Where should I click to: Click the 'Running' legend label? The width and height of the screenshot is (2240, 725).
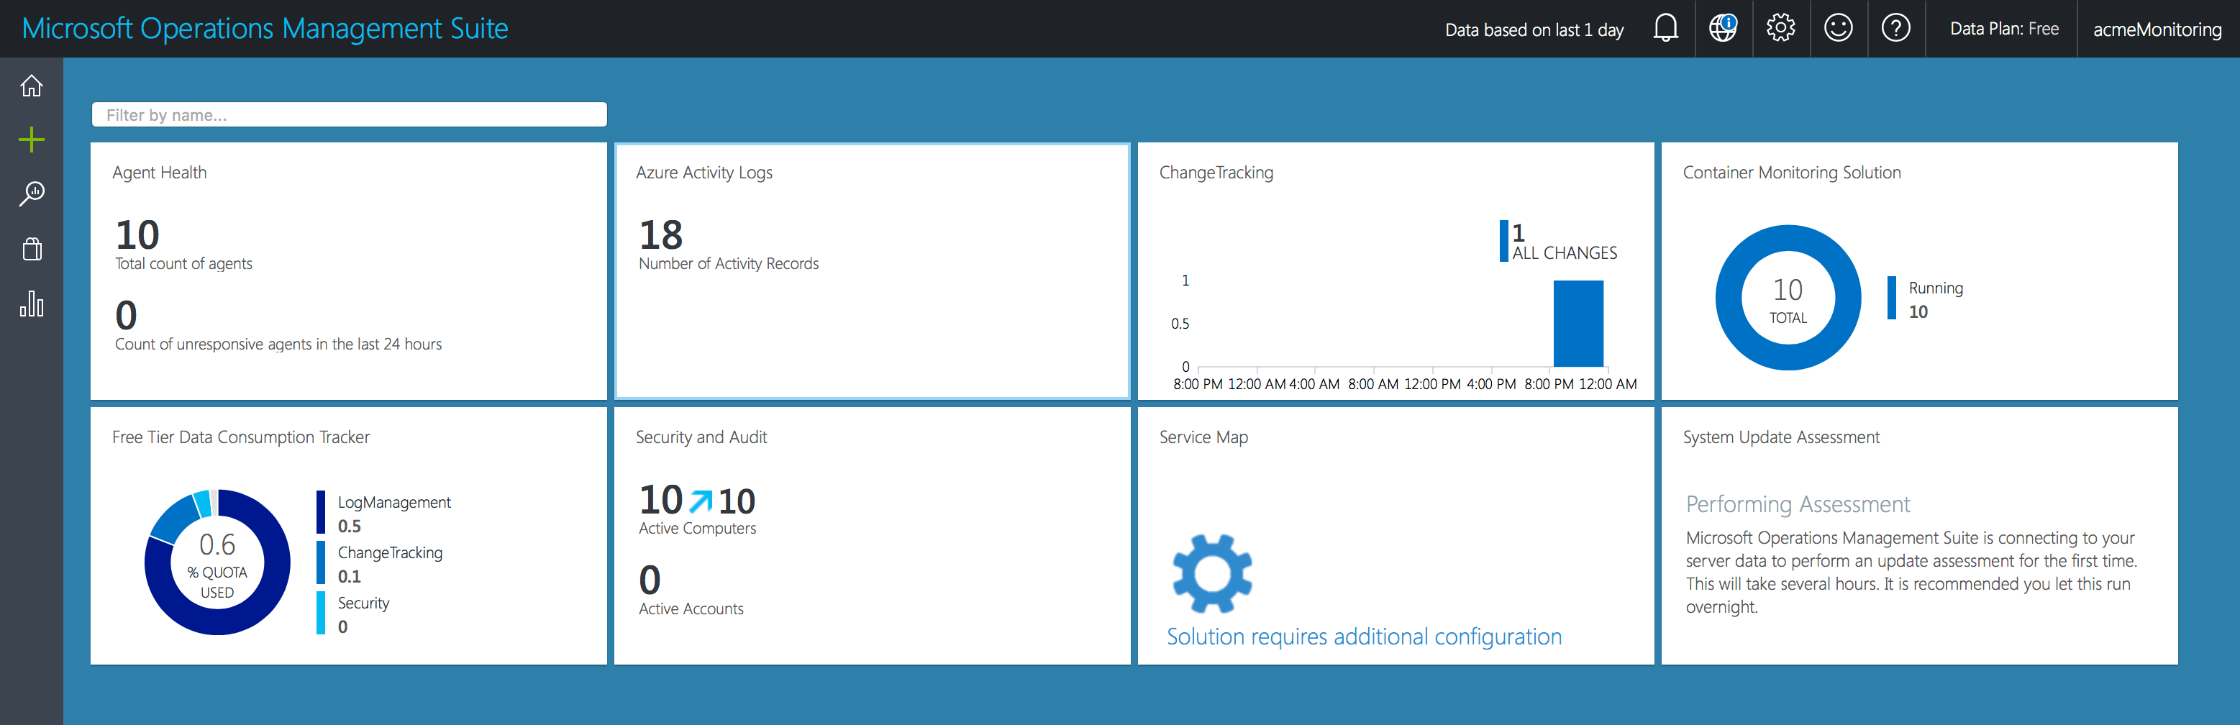point(1936,288)
